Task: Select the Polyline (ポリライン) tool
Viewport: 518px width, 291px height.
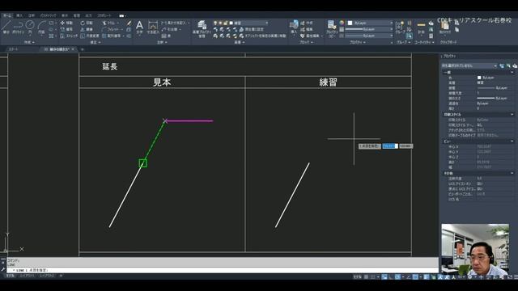Action: point(18,27)
